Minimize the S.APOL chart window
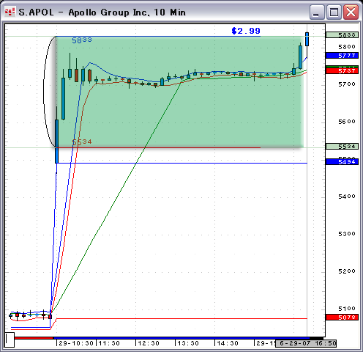 pos(317,12)
